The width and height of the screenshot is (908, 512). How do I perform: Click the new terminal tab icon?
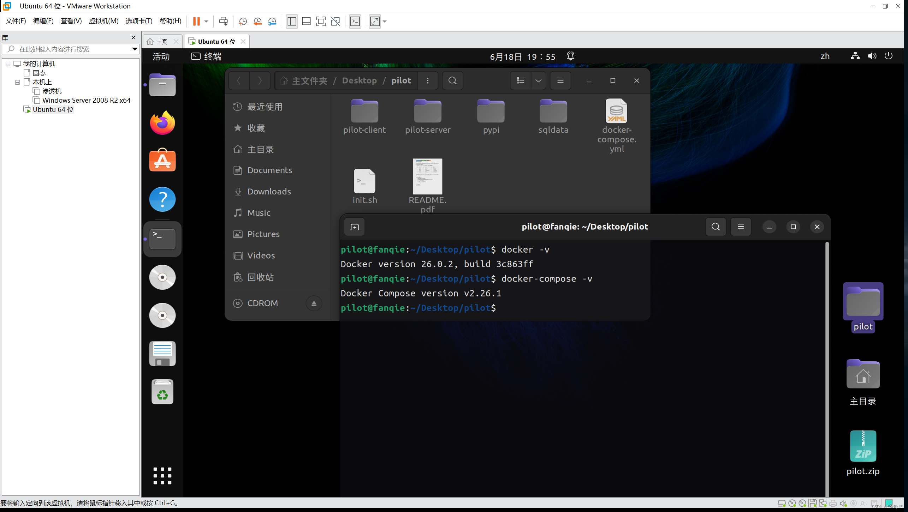355,227
